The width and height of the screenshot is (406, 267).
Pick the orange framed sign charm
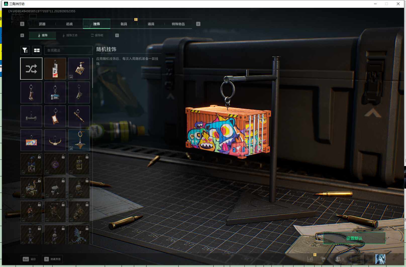click(55, 116)
